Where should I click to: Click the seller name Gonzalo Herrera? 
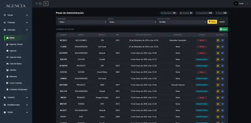178,85
